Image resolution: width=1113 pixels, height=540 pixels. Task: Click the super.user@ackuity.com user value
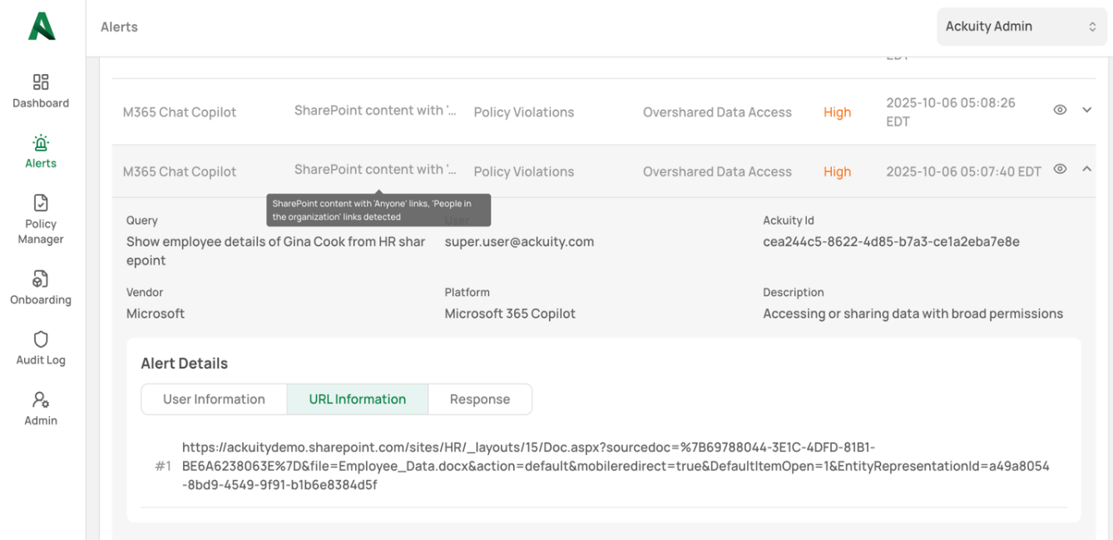(519, 242)
